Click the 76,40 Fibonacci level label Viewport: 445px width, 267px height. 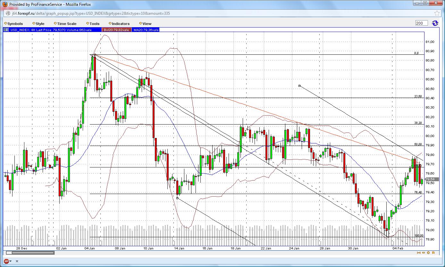pyautogui.click(x=418, y=192)
